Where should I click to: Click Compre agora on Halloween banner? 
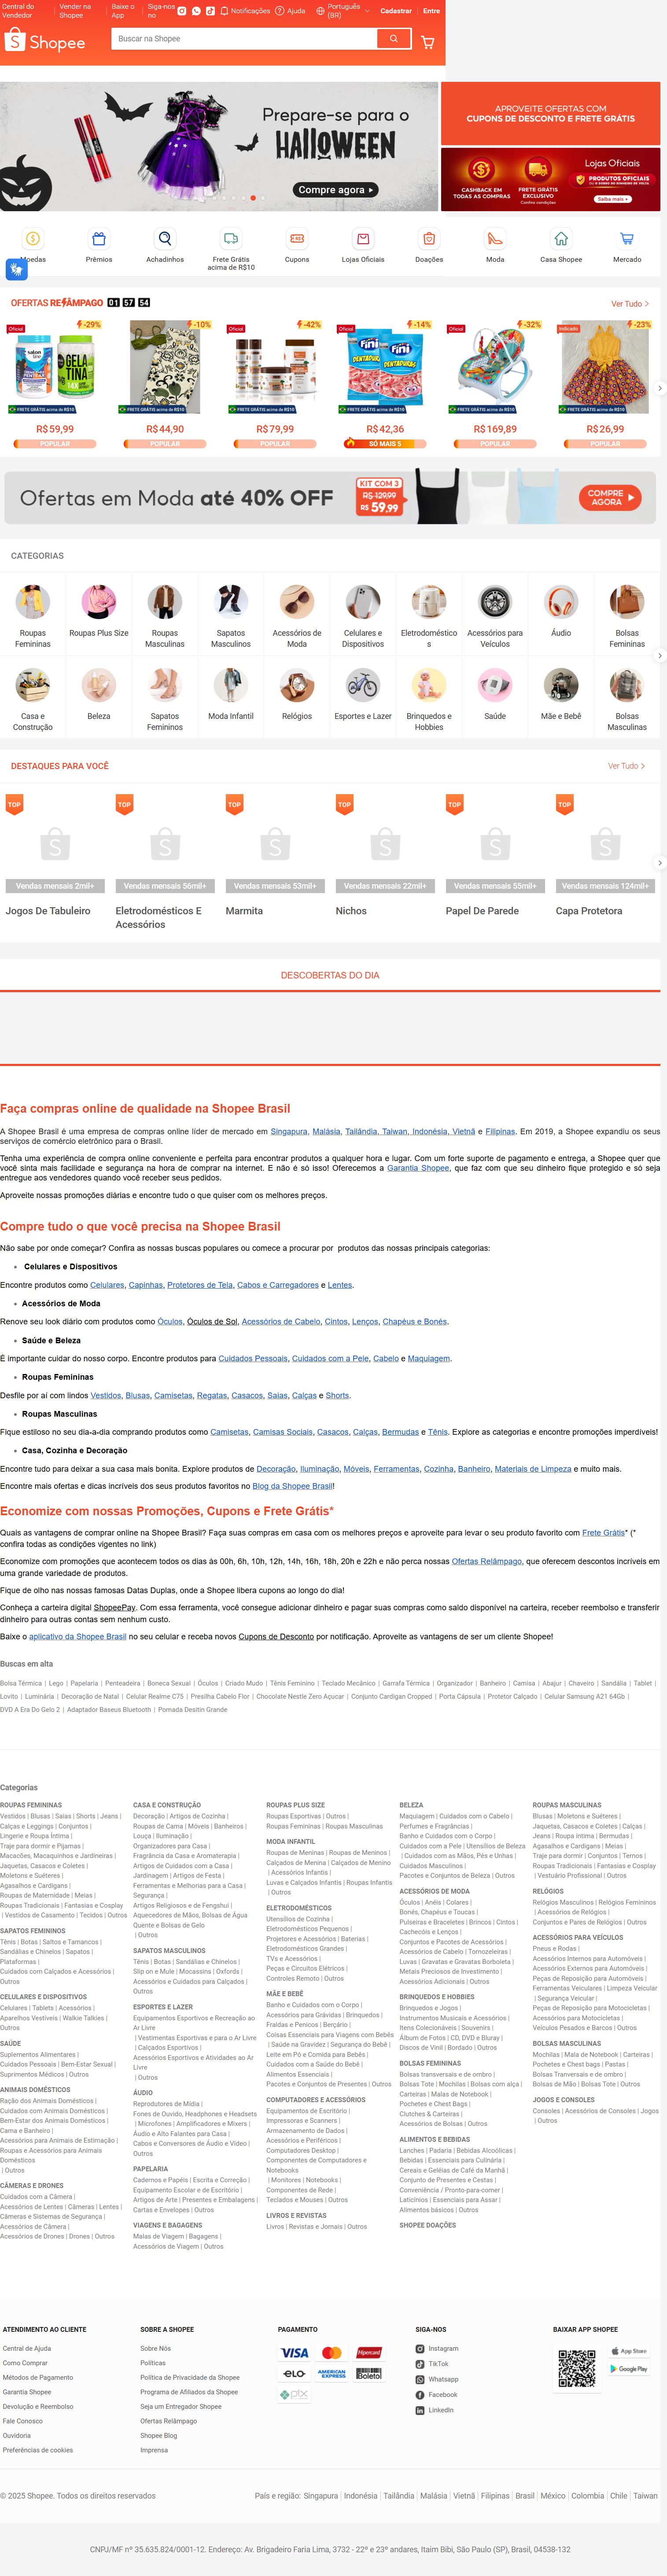point(336,189)
